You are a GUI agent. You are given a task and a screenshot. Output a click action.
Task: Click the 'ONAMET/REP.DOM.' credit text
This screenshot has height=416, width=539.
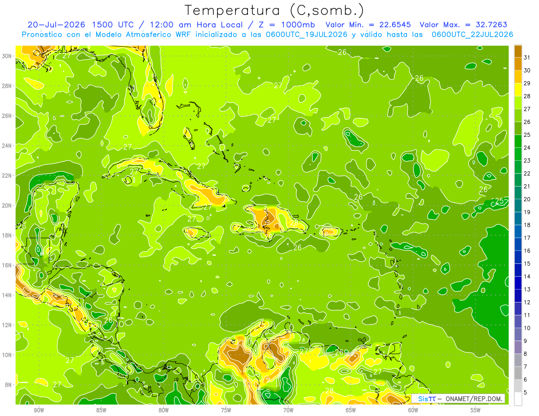[474, 398]
